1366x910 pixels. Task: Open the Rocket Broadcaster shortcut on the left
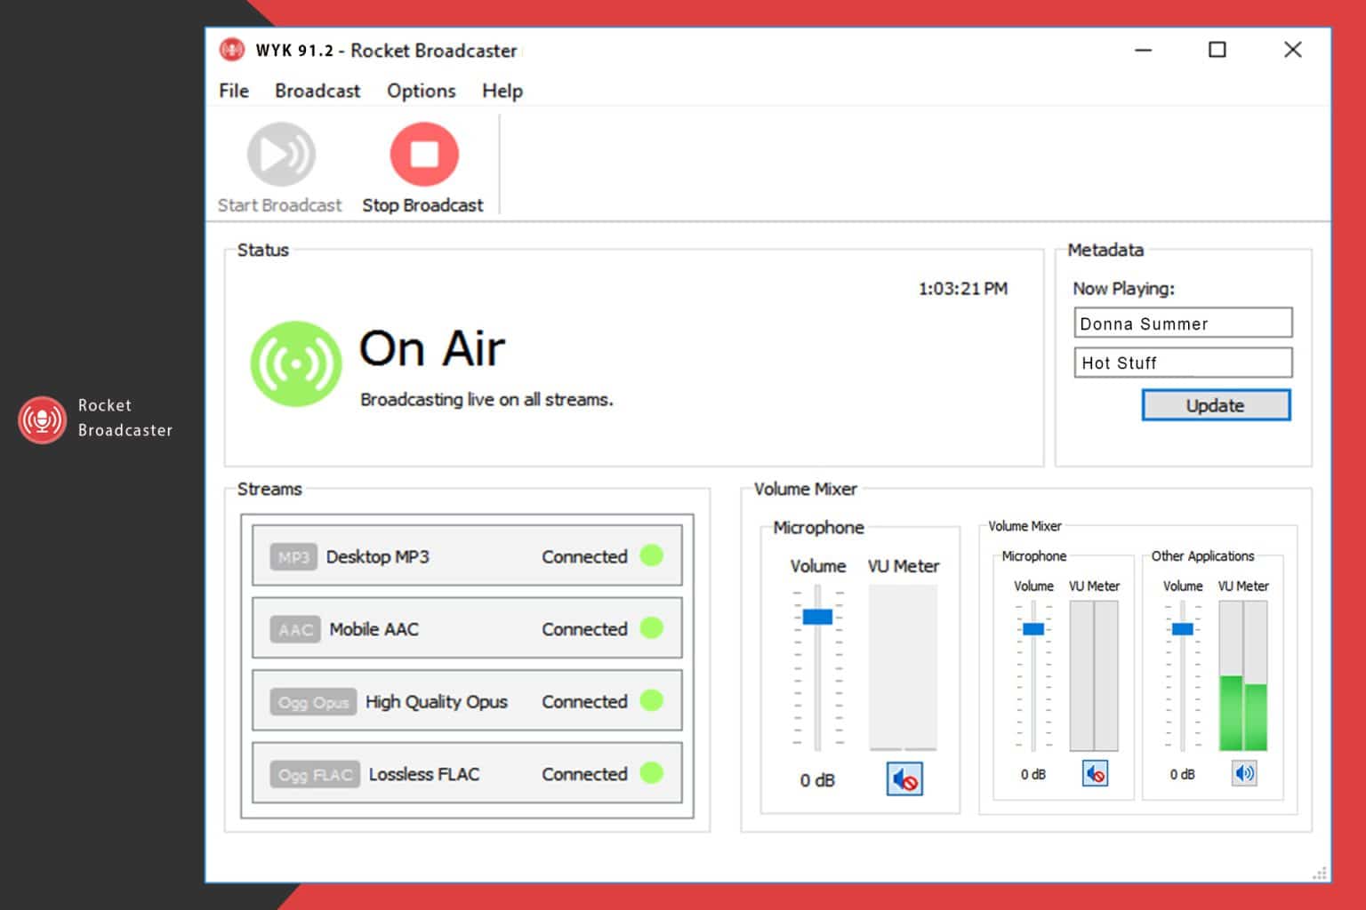tap(42, 419)
